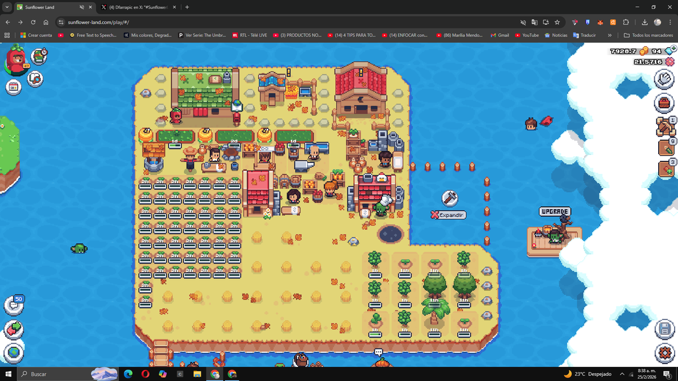Open Todos los marcadores folder
The image size is (678, 381).
pos(649,35)
